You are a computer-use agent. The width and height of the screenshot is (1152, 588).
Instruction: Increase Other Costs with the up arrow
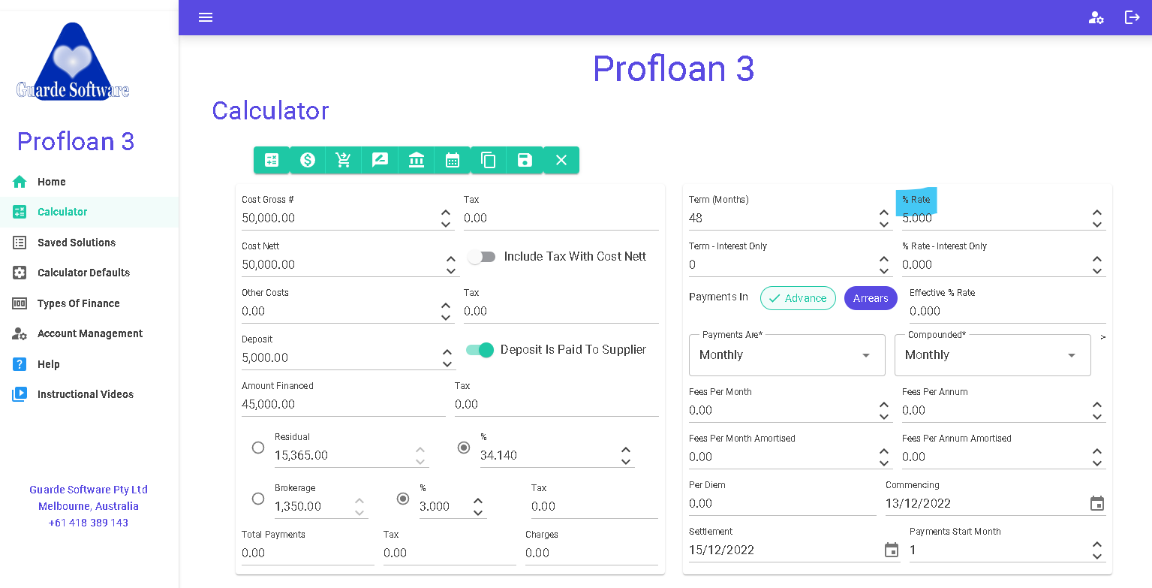coord(446,306)
